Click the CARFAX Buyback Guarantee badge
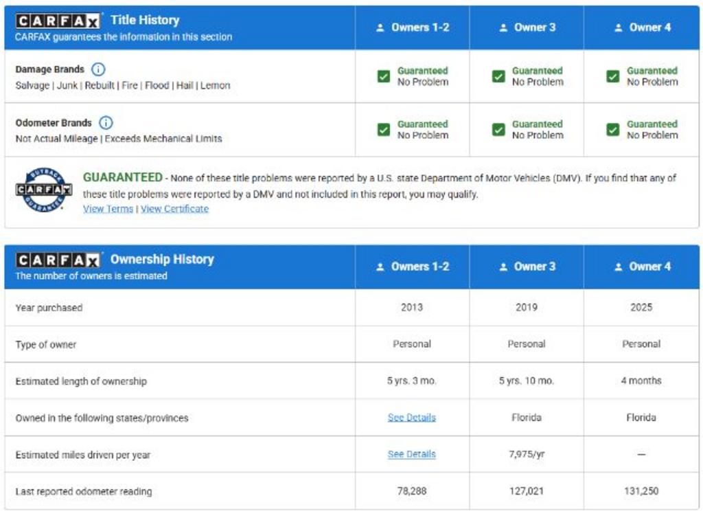This screenshot has width=703, height=520. [x=43, y=190]
